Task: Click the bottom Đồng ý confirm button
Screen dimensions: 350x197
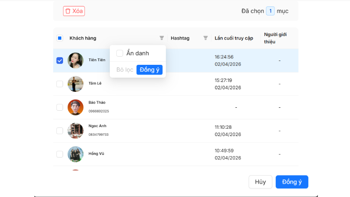Action: tap(292, 182)
